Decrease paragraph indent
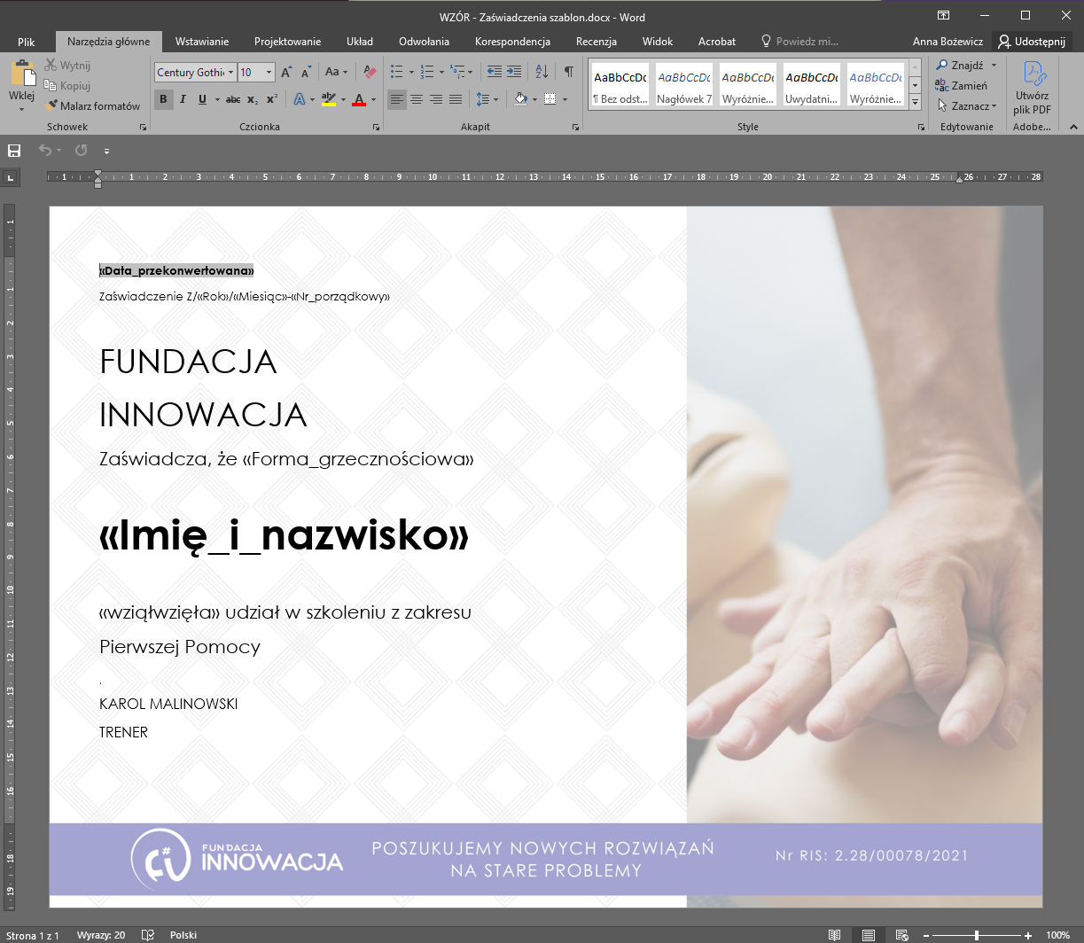The height and width of the screenshot is (943, 1084). click(495, 72)
